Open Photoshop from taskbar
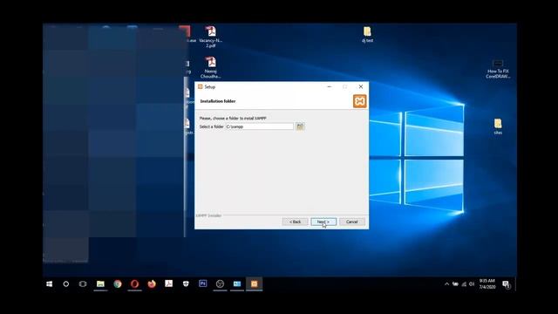 point(203,283)
